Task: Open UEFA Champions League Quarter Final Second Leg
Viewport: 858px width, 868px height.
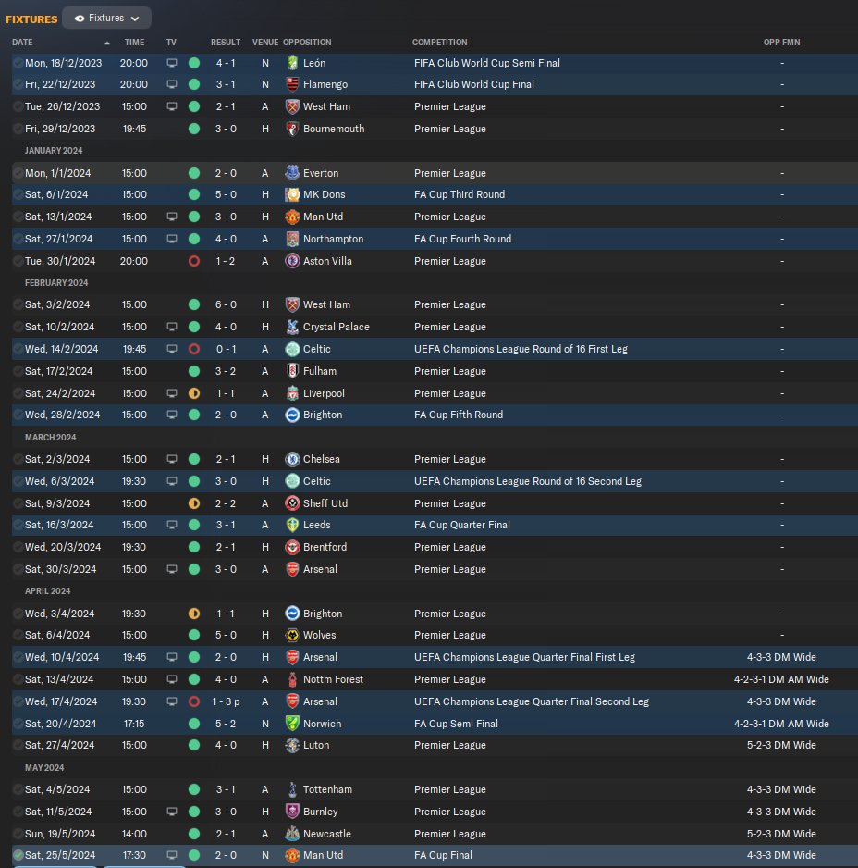Action: (531, 701)
